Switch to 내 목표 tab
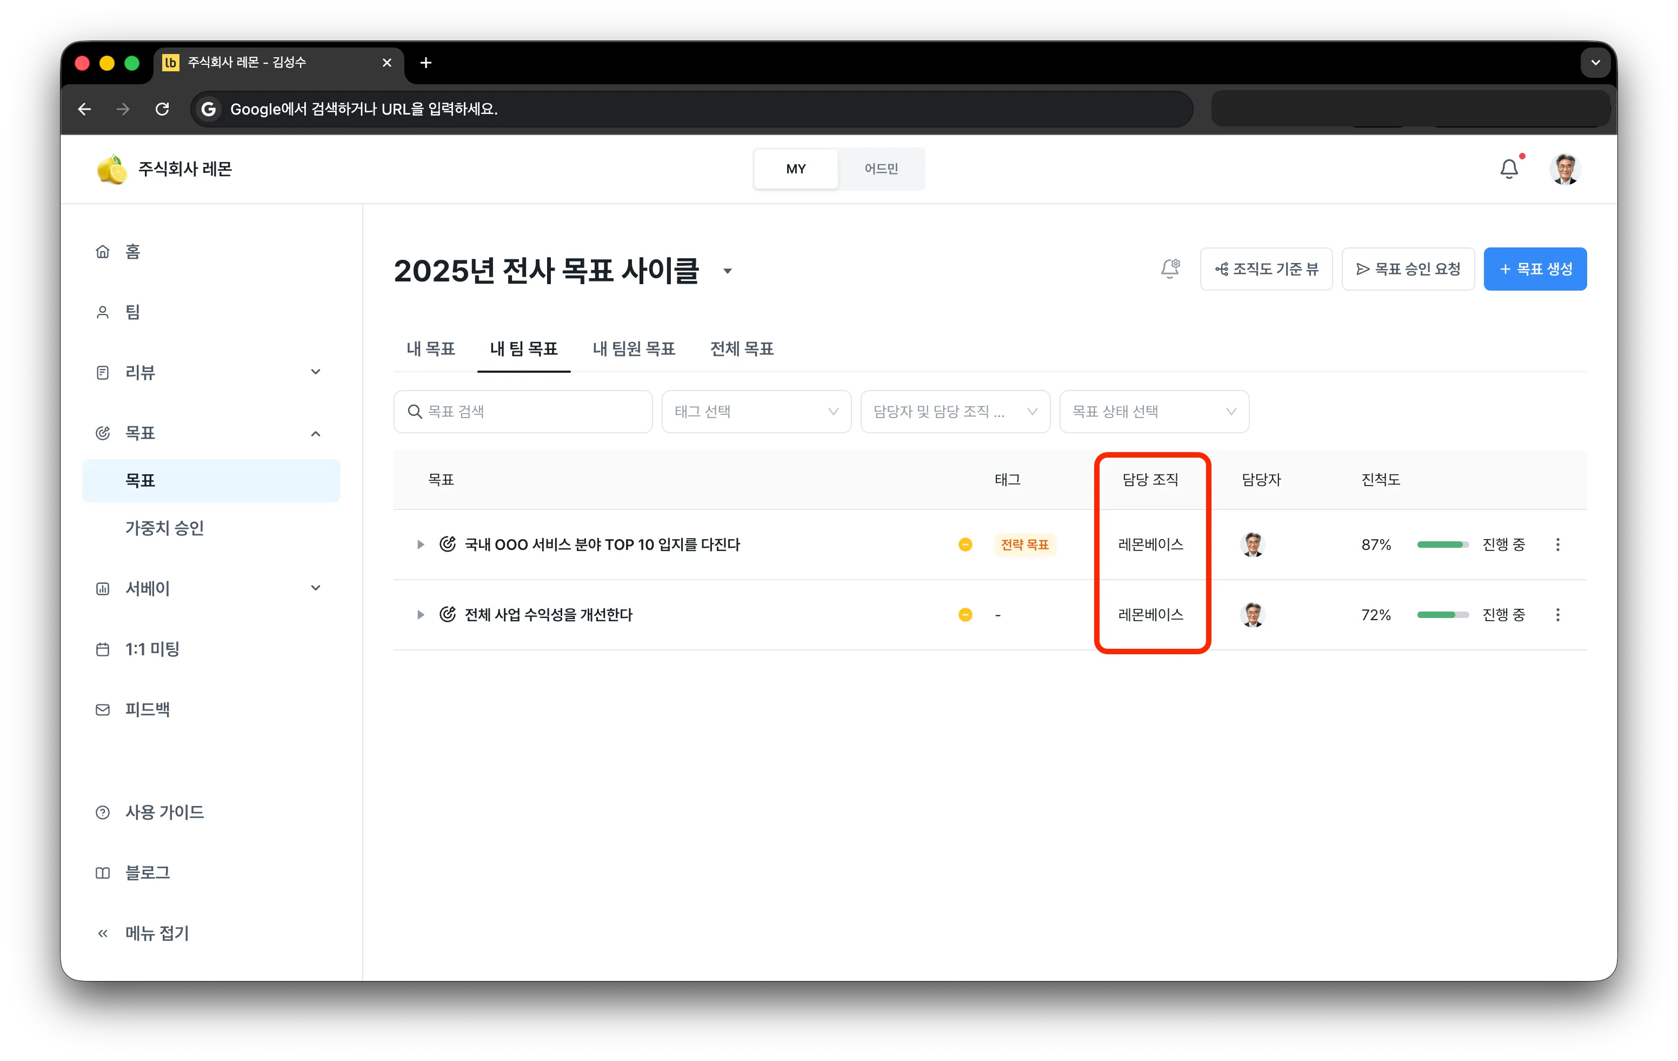 point(431,349)
